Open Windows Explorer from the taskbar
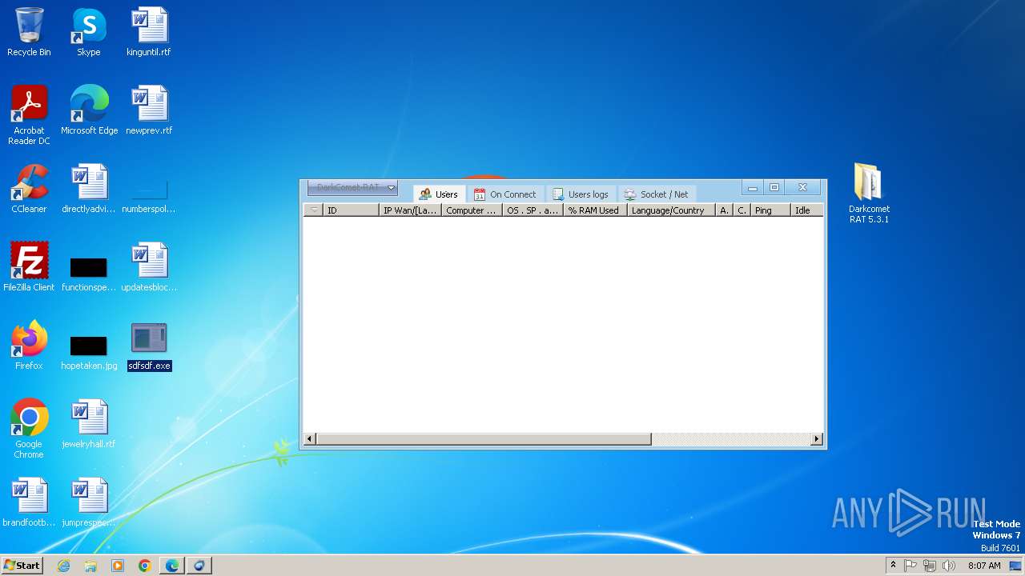Image resolution: width=1025 pixels, height=576 pixels. [x=90, y=566]
